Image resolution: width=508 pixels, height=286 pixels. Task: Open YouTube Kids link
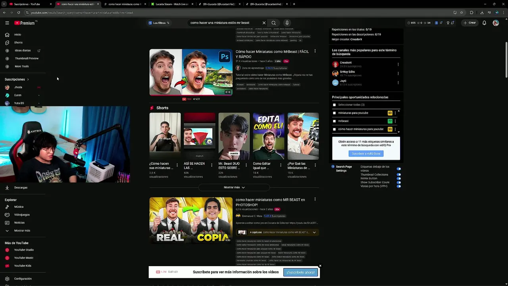[23, 266]
